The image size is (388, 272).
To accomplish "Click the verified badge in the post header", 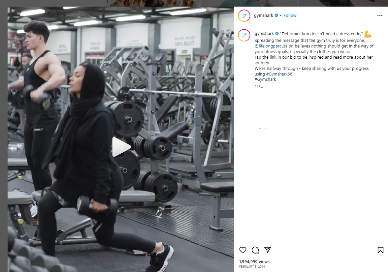I will (276, 15).
